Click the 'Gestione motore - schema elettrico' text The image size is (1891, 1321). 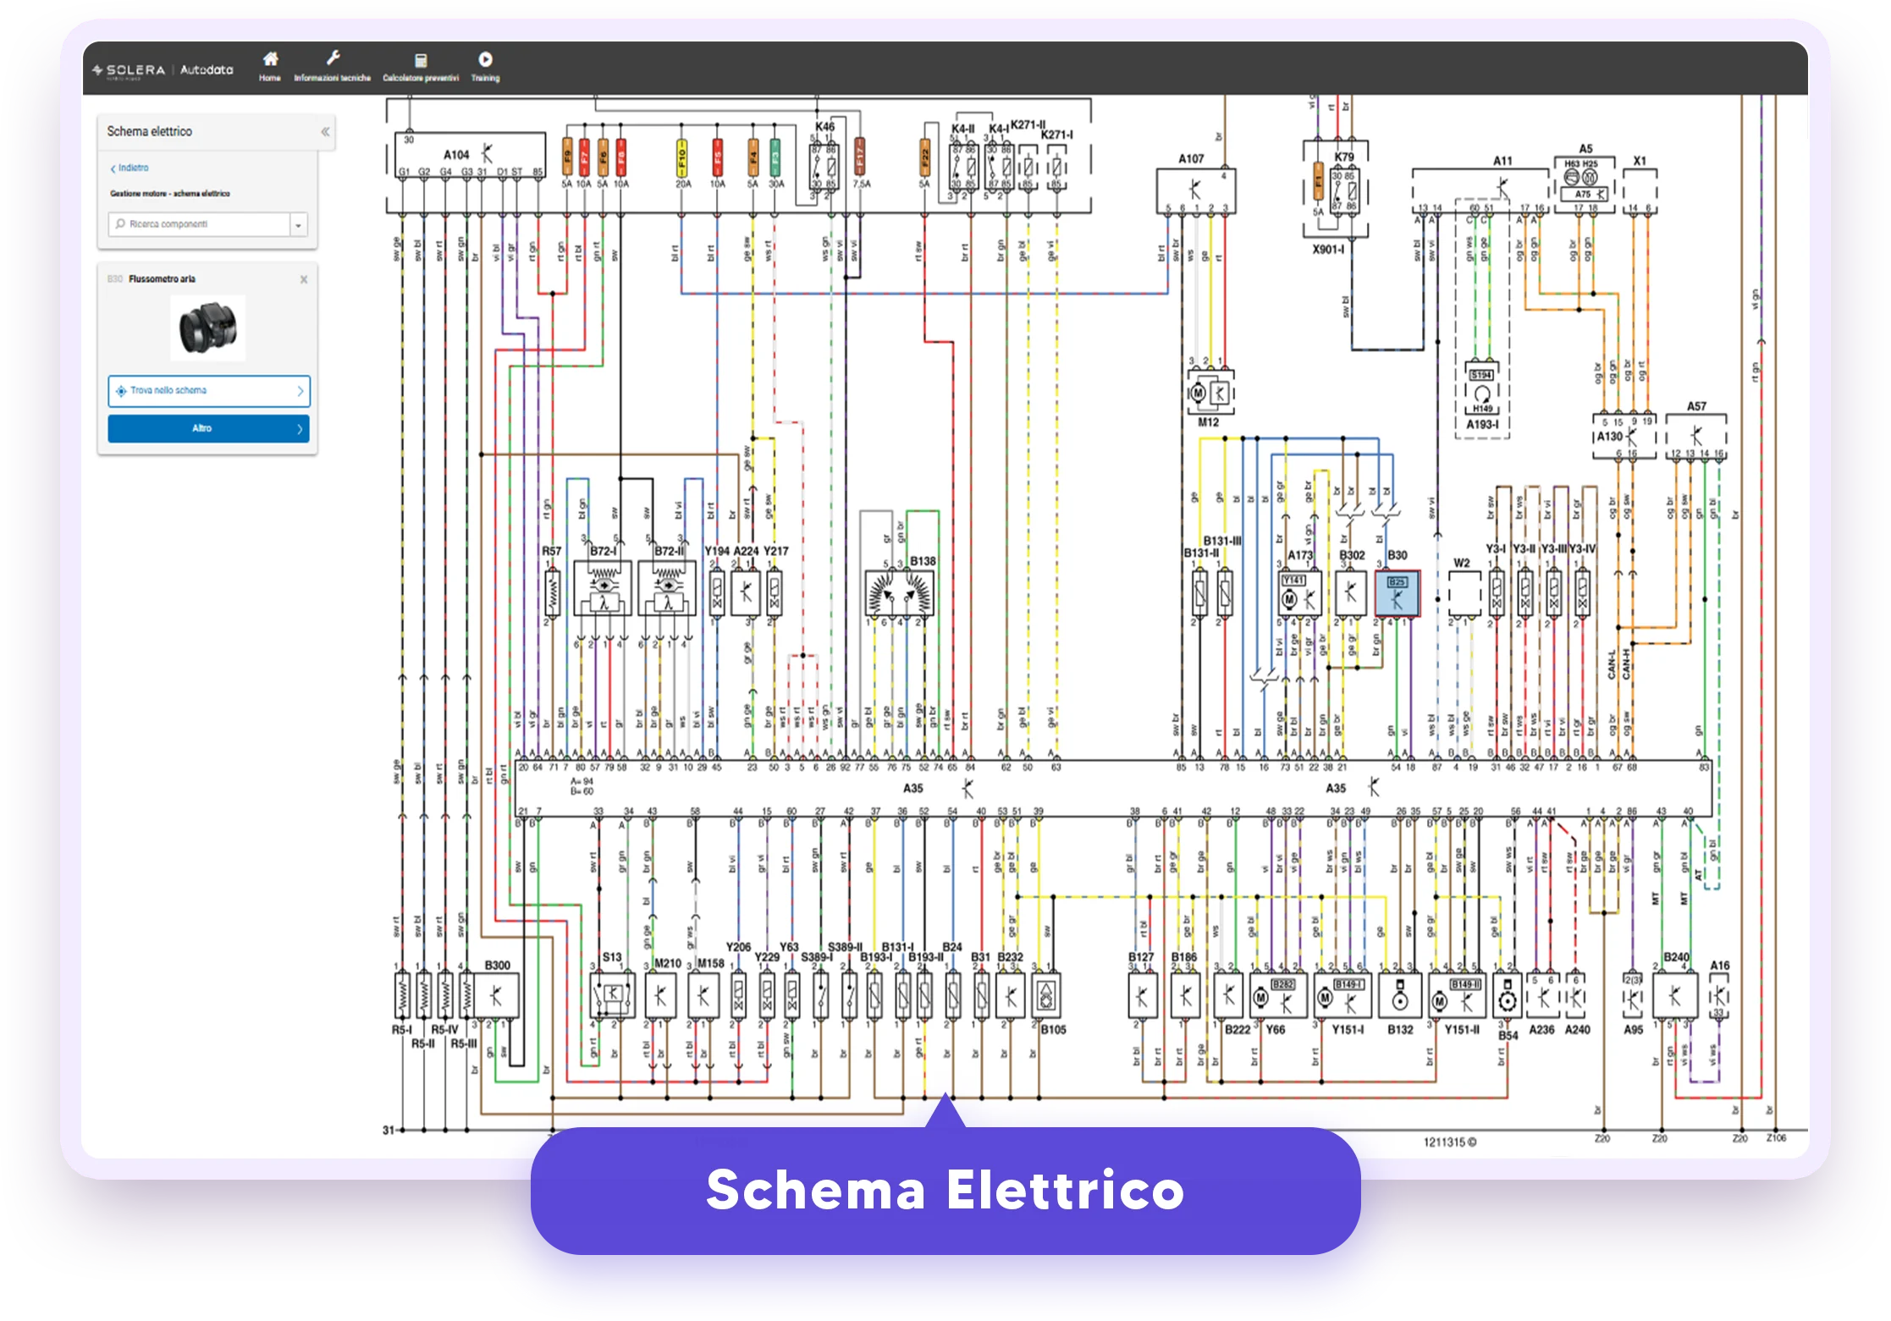tap(170, 194)
